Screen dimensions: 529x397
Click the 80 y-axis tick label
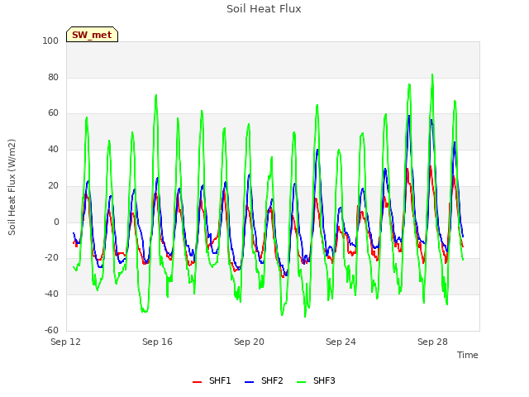pos(53,77)
